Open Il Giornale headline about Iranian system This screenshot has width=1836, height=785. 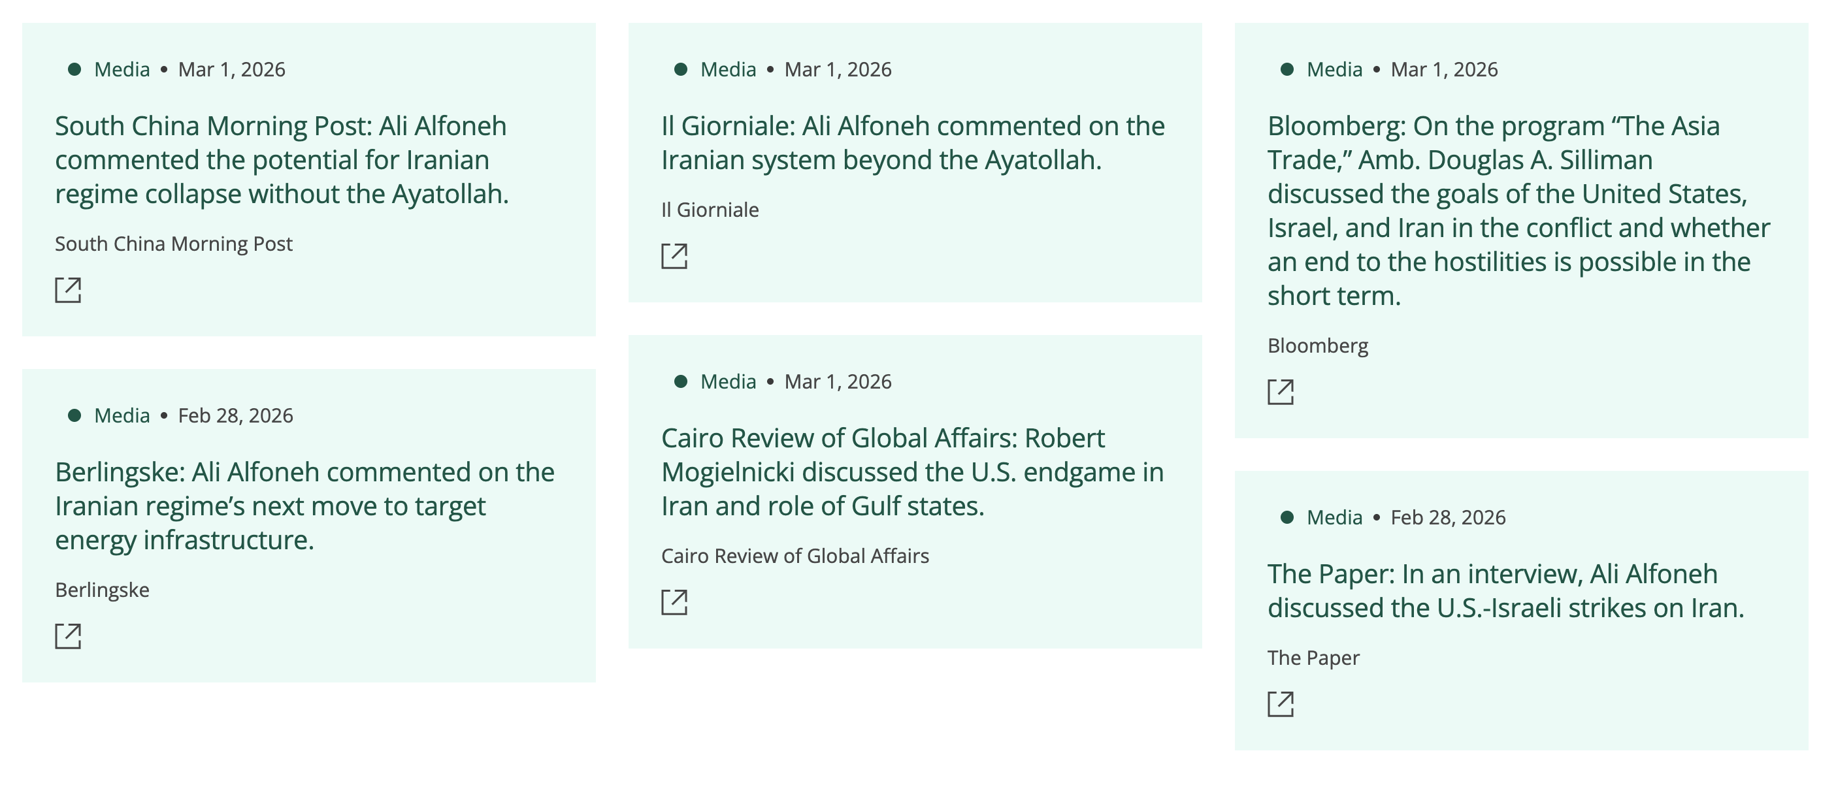912,142
